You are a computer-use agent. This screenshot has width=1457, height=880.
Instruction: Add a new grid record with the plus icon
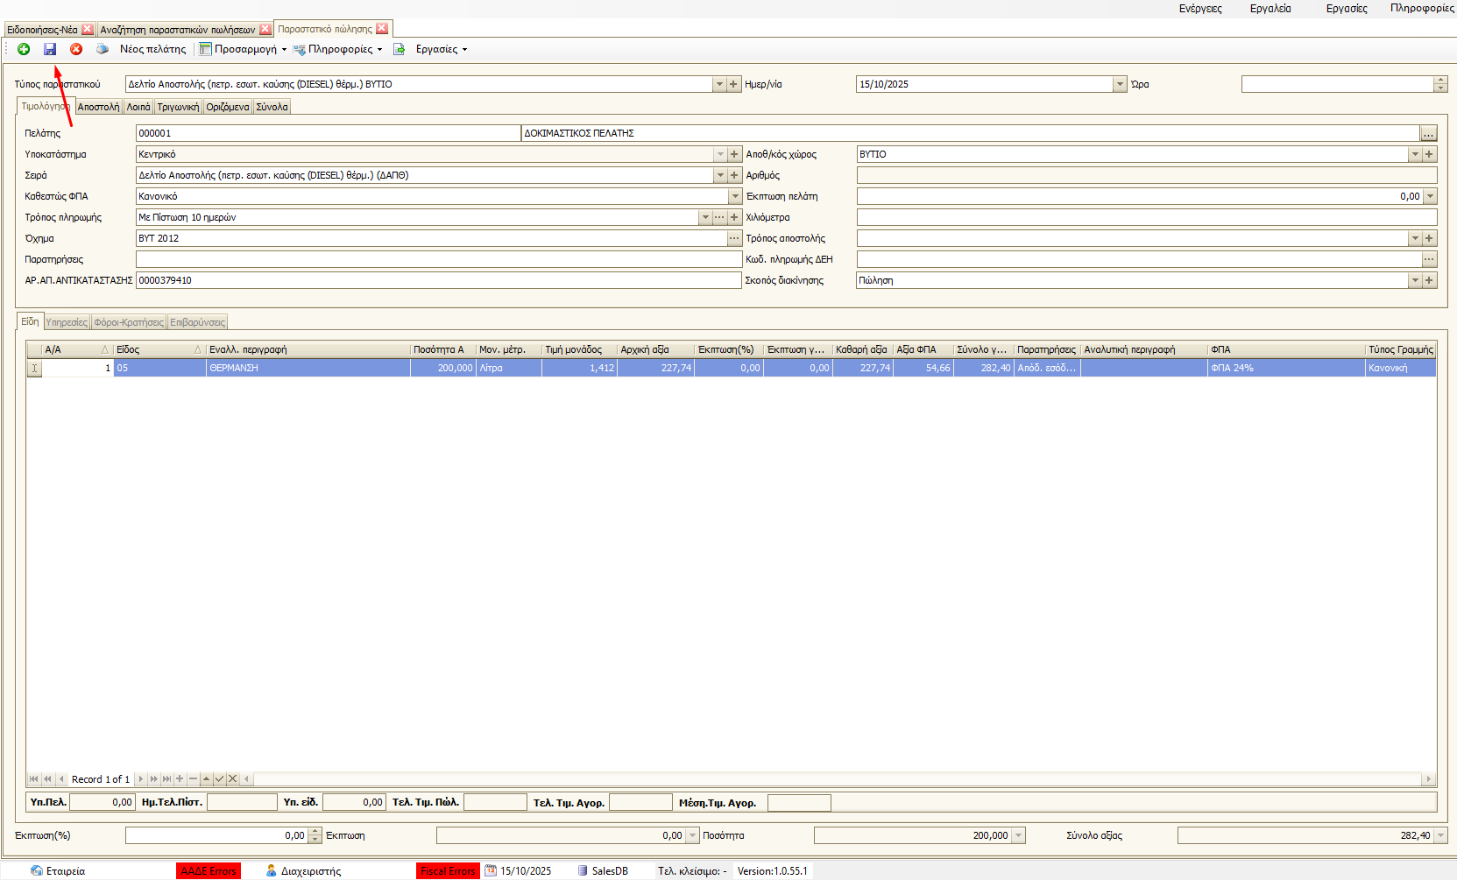(180, 778)
